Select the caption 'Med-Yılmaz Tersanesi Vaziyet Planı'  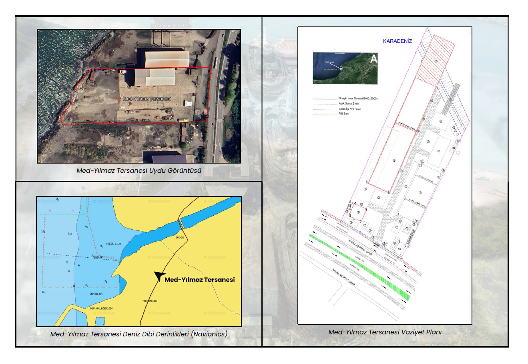click(385, 332)
